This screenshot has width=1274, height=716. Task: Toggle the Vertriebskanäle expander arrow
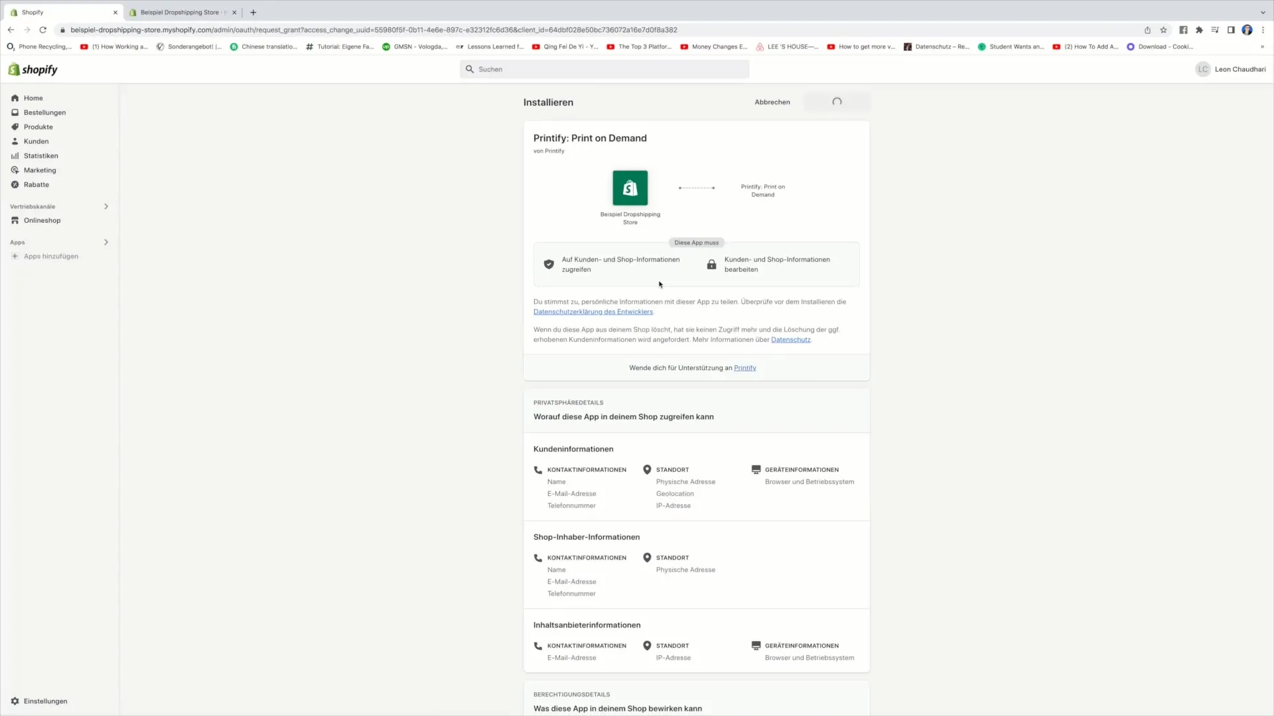106,206
